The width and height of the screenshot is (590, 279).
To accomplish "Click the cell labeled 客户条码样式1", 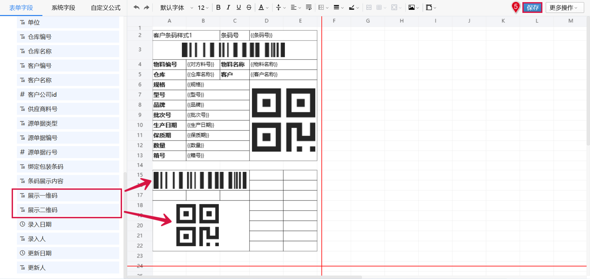I will coord(186,35).
